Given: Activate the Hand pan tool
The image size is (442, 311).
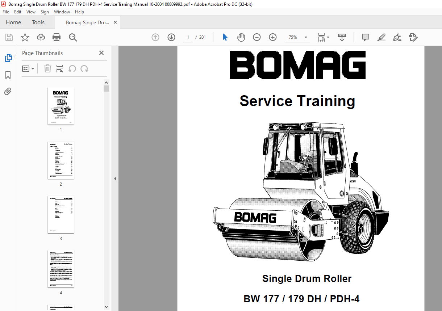Looking at the screenshot, I should 241,37.
